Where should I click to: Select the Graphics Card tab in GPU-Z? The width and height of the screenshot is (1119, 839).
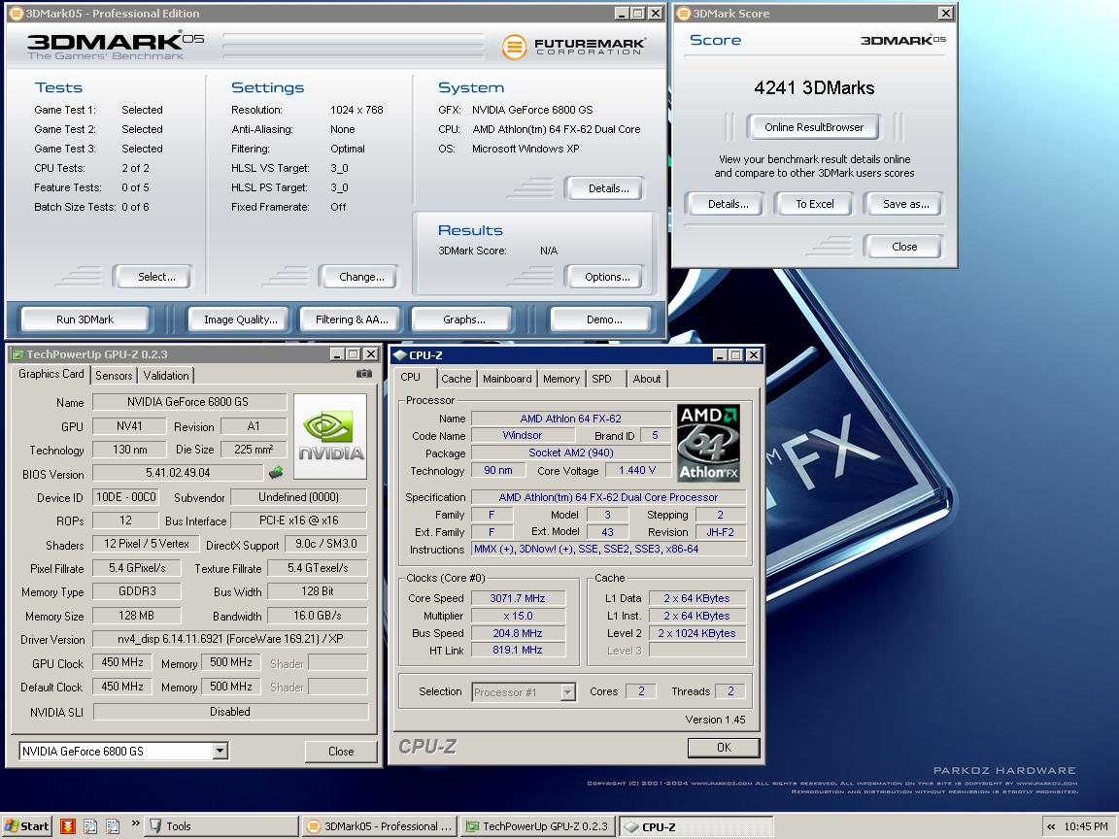click(51, 374)
